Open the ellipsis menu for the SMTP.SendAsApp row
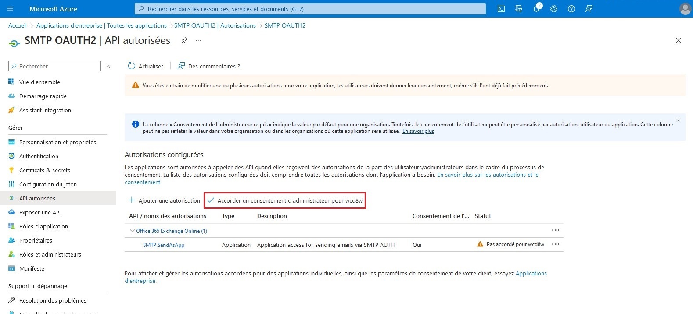This screenshot has width=693, height=314. [556, 244]
